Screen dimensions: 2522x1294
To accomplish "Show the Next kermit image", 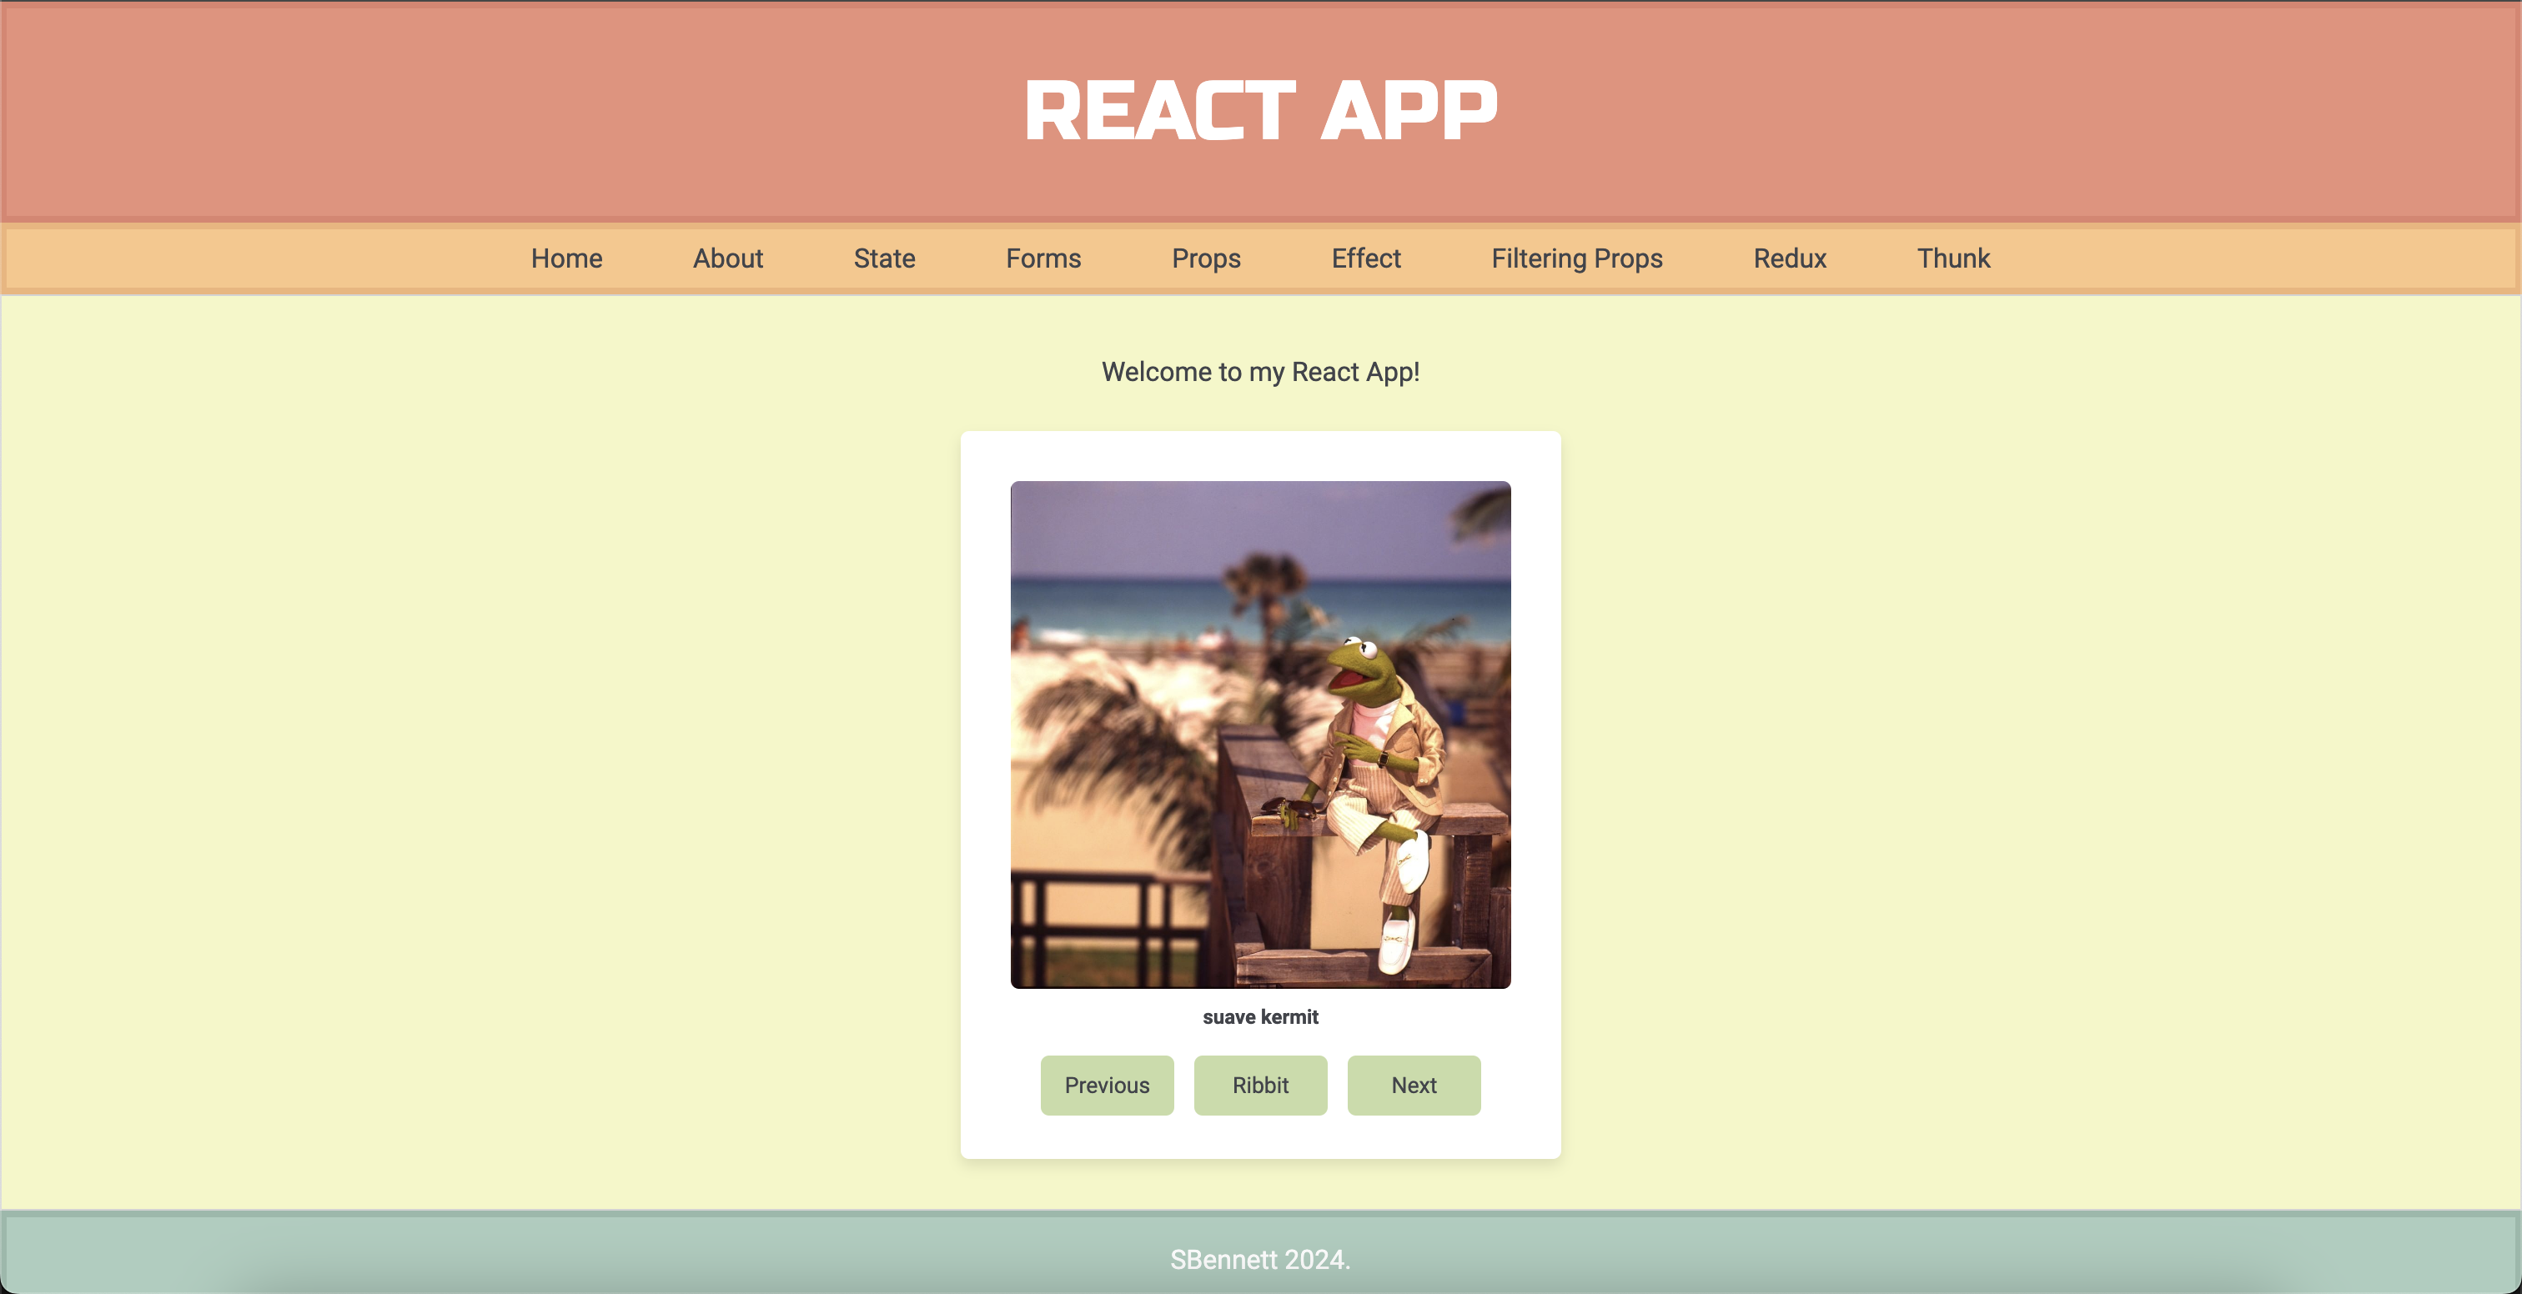I will pyautogui.click(x=1414, y=1085).
